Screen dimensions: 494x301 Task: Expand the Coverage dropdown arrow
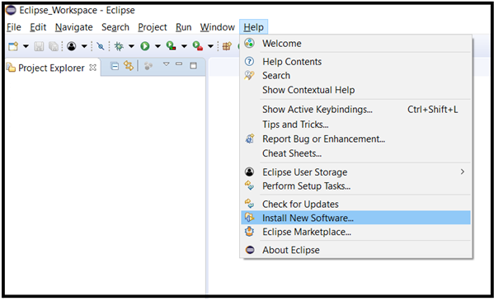(184, 46)
